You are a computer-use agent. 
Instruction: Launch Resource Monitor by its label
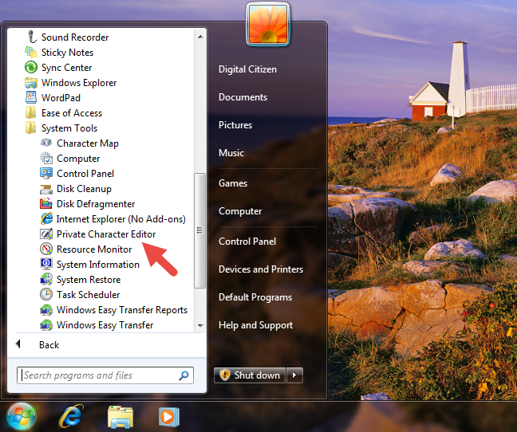click(94, 249)
